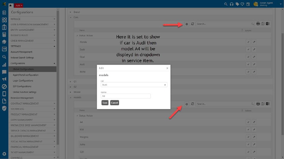Export Cars table to Excel
The width and height of the screenshot is (284, 159).
(267, 24)
